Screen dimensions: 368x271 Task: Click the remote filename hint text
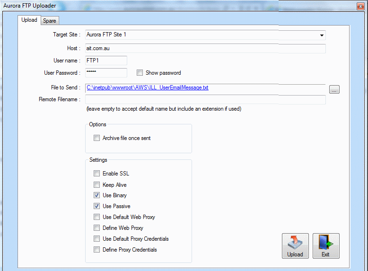(164, 109)
